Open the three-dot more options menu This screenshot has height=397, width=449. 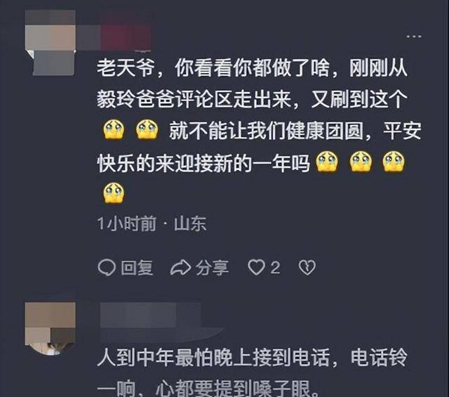(414, 37)
